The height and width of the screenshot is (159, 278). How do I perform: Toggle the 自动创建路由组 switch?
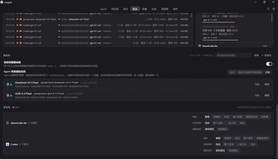pos(269,64)
